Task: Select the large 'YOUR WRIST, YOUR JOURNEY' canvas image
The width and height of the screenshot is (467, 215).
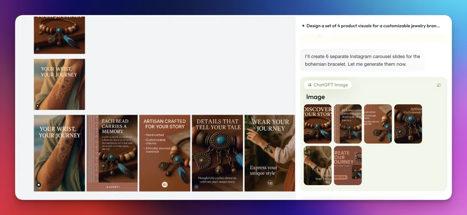Action: point(59,153)
